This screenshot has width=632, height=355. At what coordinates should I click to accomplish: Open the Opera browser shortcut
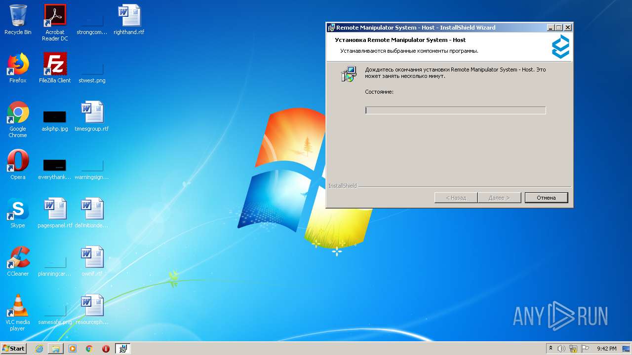click(18, 165)
